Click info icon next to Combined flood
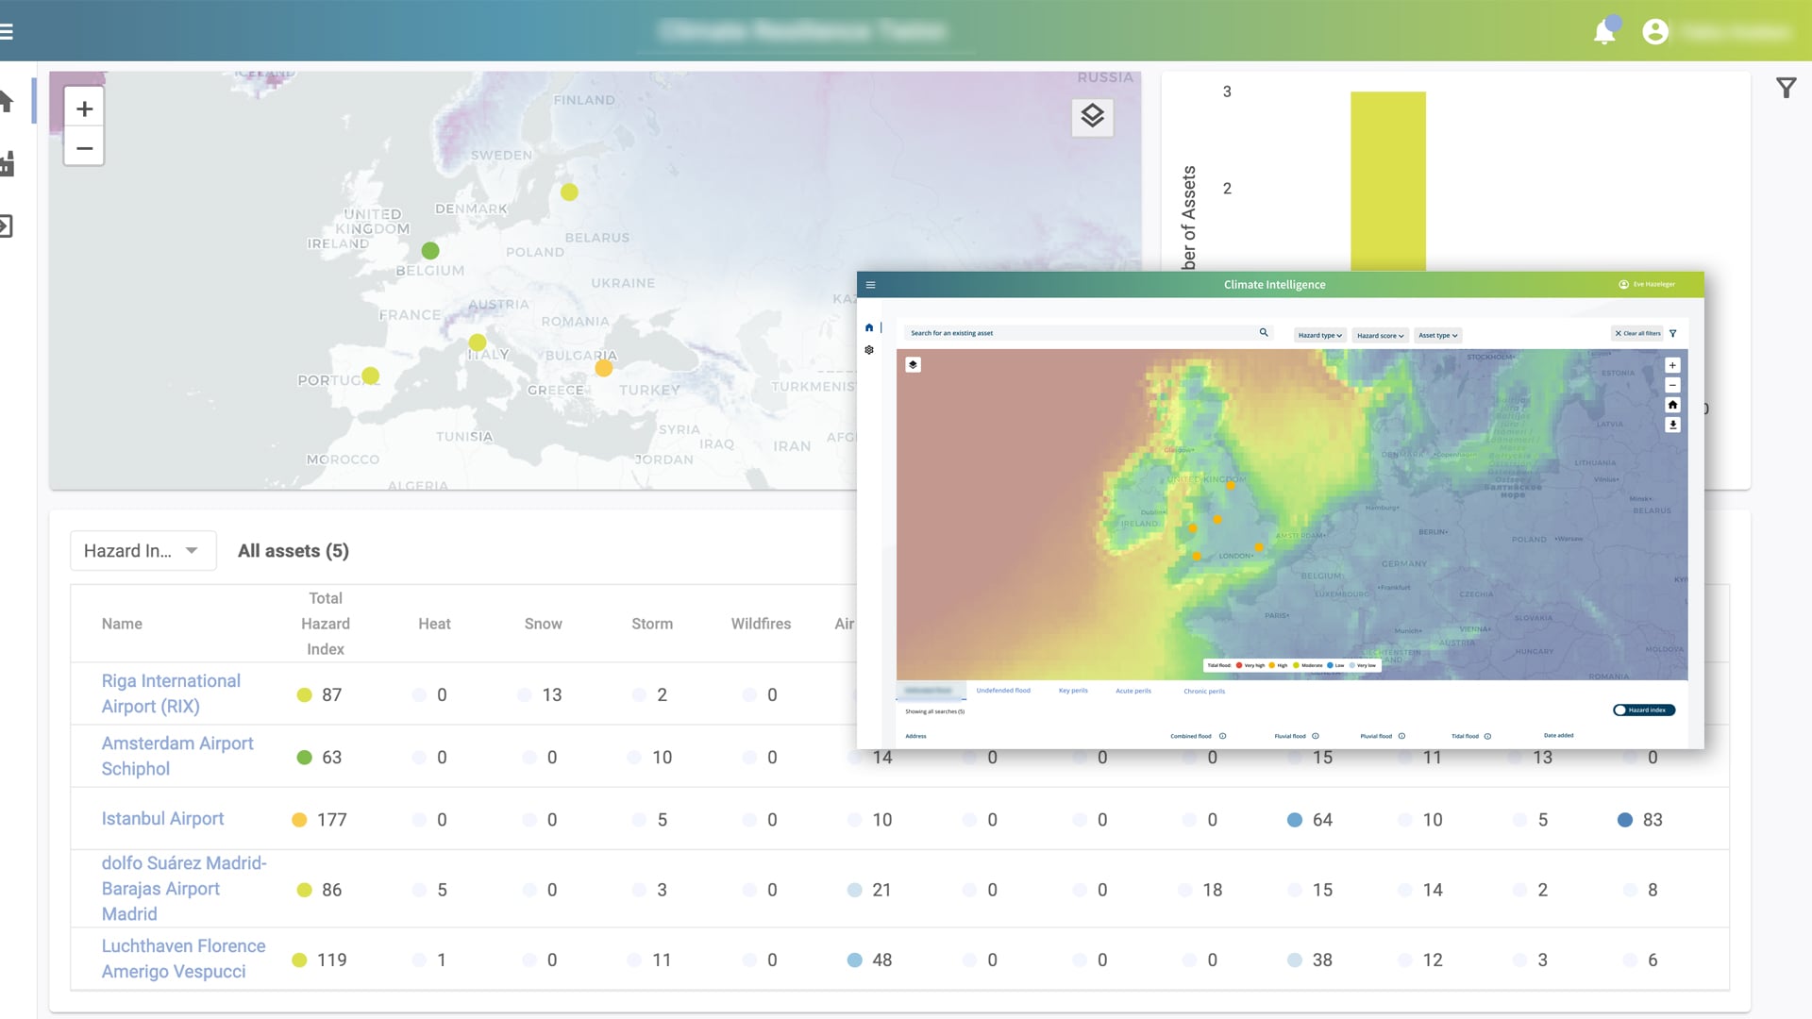Viewport: 1812px width, 1019px height. coord(1222,736)
